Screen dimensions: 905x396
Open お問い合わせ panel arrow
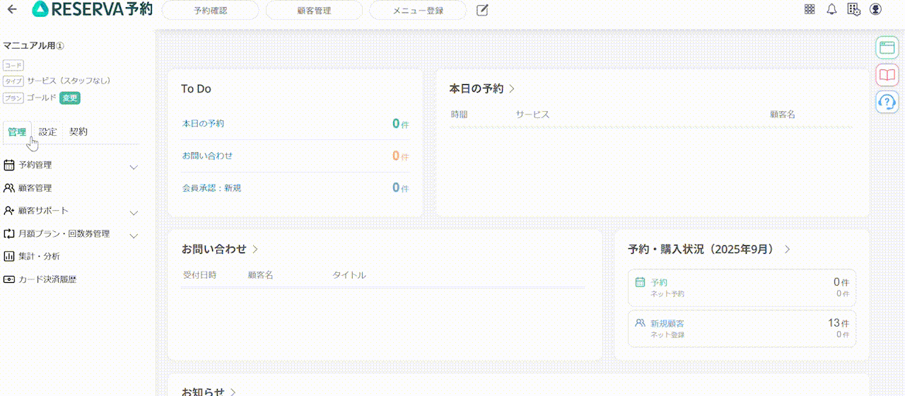pyautogui.click(x=255, y=249)
